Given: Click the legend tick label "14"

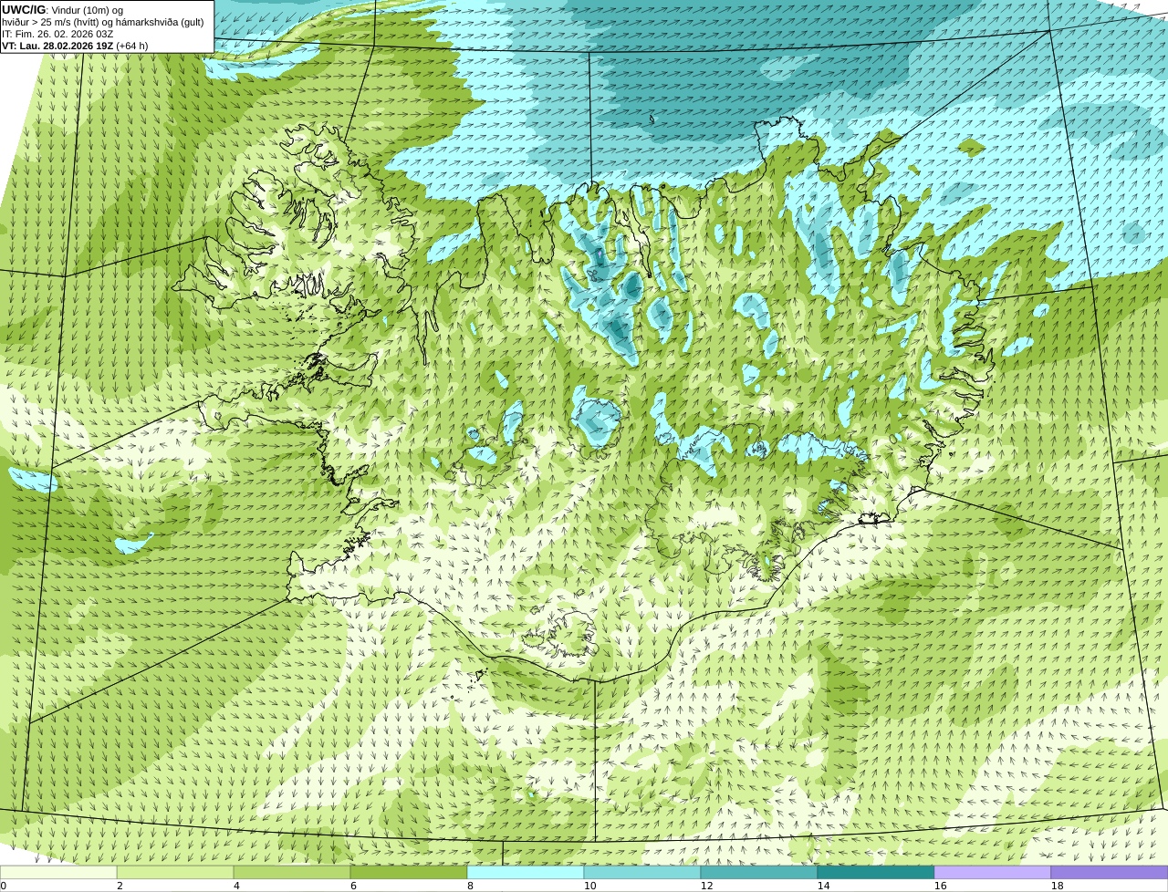Looking at the screenshot, I should [x=824, y=886].
